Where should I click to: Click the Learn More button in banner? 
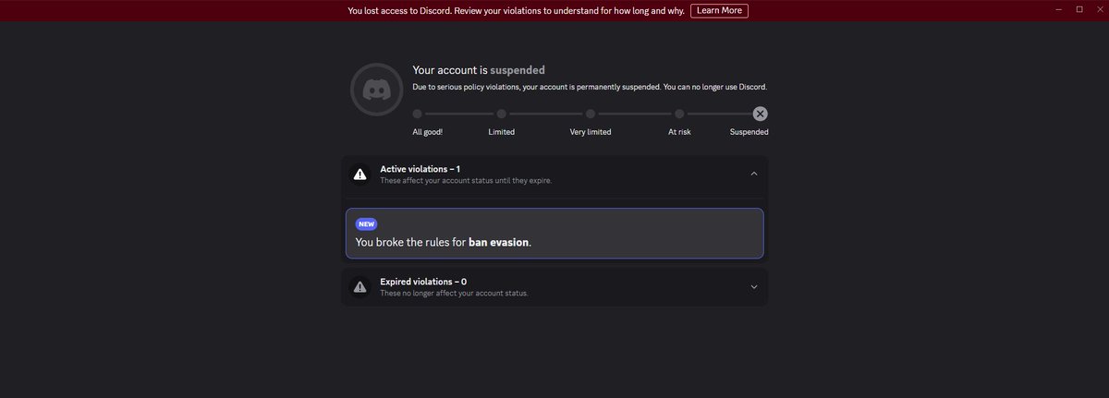tap(719, 10)
